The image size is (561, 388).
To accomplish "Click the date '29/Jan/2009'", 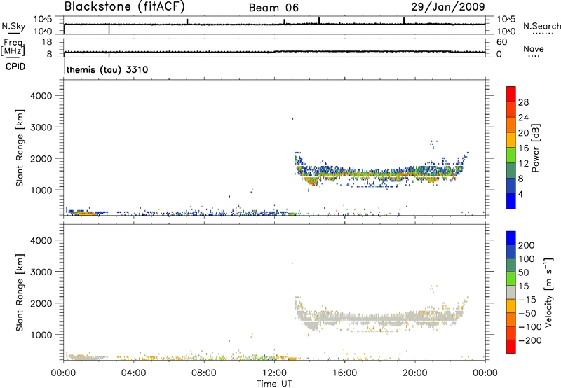I will (448, 7).
